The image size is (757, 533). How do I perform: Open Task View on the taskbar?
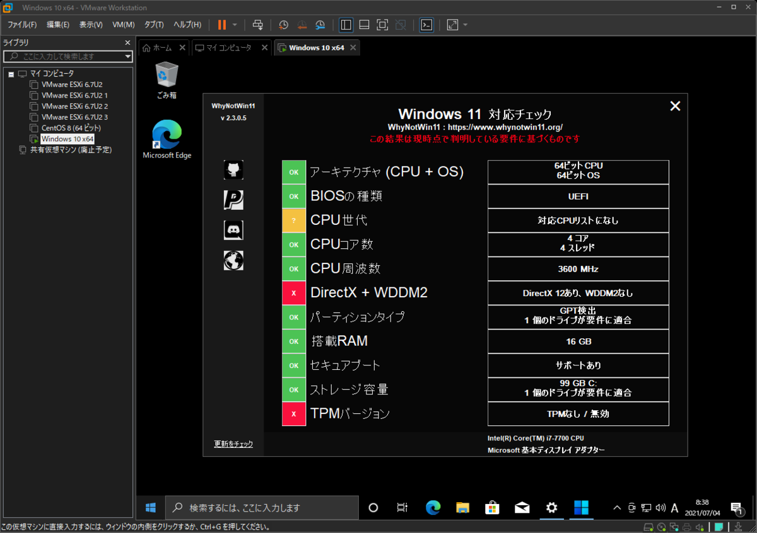402,507
